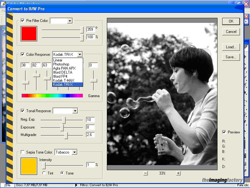
Task: Choose Photoshop from the film list
Action: click(67, 64)
